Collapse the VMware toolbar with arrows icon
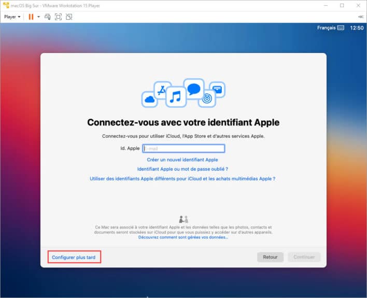 point(361,17)
